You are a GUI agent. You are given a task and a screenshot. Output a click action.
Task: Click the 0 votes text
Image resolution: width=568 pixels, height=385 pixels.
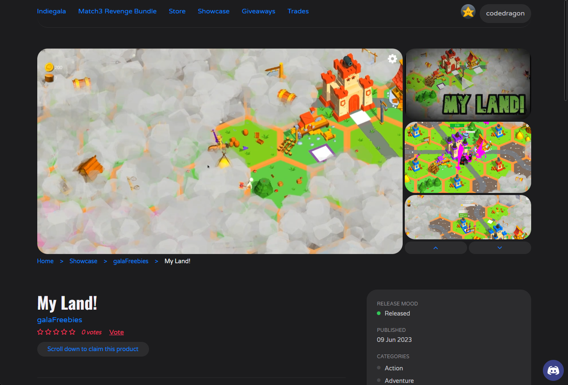[92, 332]
